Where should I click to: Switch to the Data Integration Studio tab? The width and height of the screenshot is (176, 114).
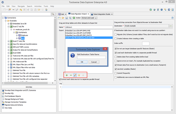pyautogui.click(x=102, y=14)
